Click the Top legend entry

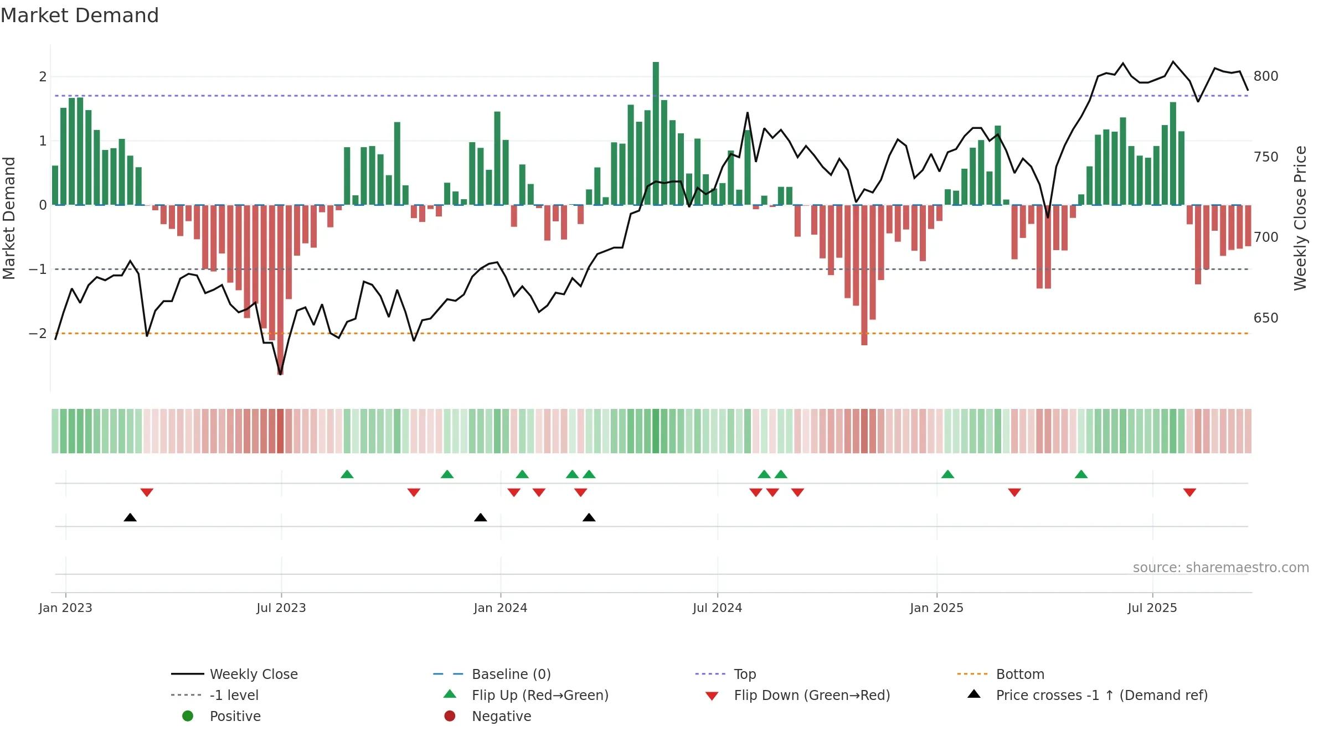725,674
